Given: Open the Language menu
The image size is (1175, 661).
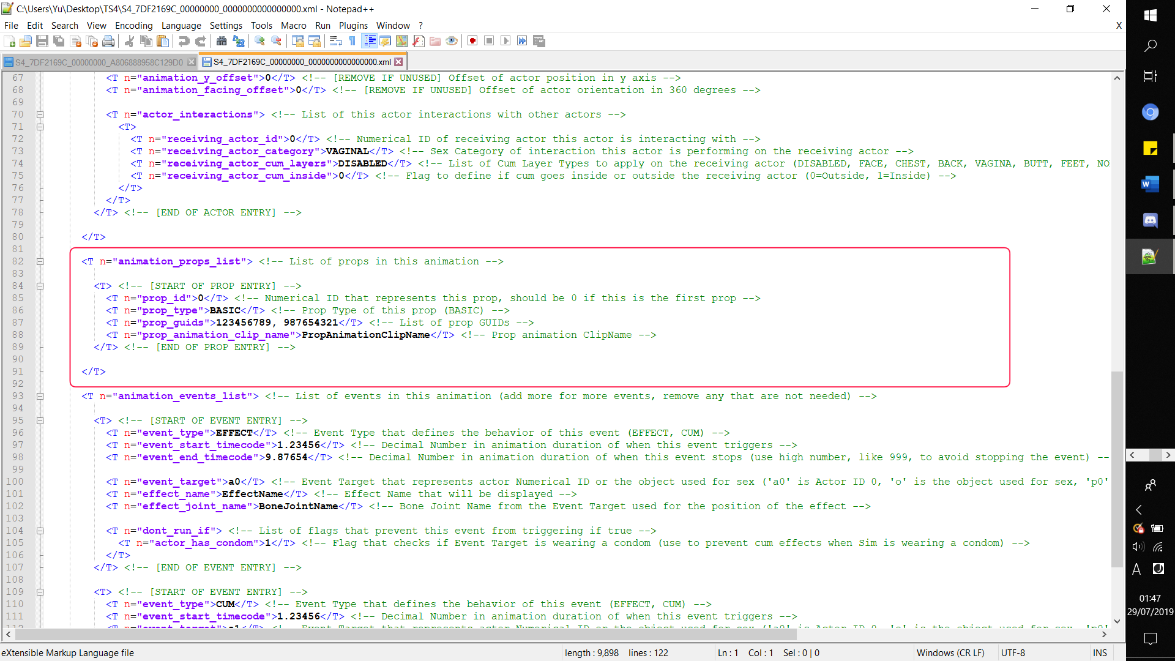Looking at the screenshot, I should point(181,26).
